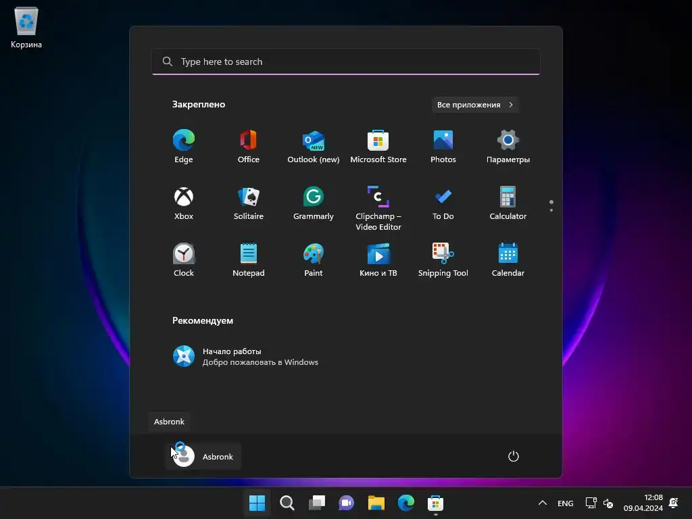The image size is (692, 519).
Task: Open the Edge pinned app
Action: coord(184,147)
